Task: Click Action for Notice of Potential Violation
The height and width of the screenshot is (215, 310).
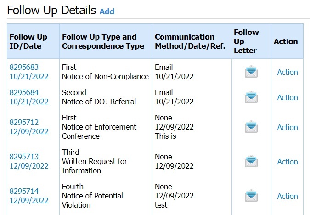Action: click(x=287, y=196)
